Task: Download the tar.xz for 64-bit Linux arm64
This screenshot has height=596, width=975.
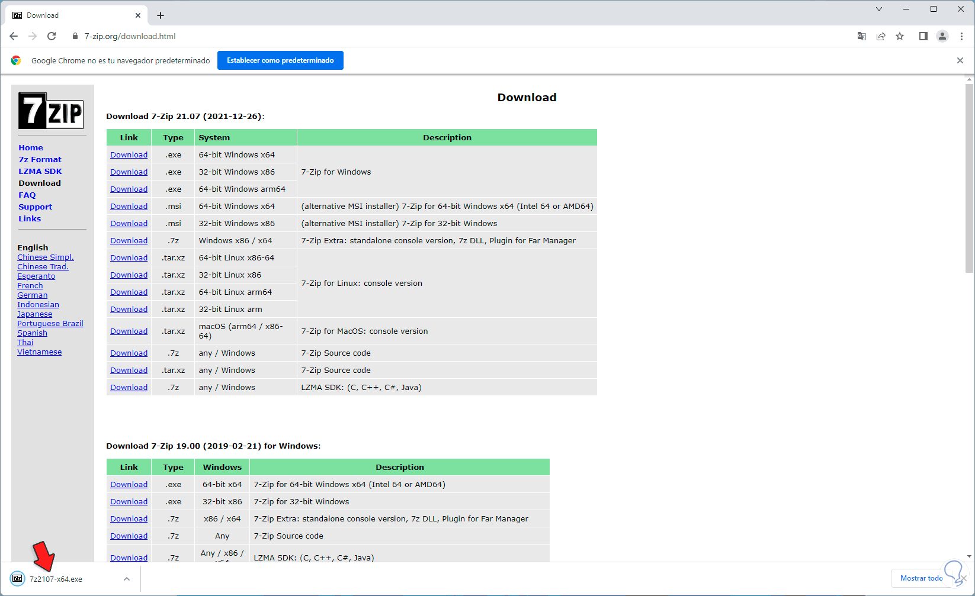Action: coord(129,292)
